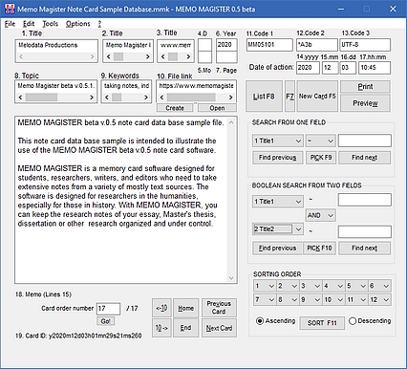Click Find next in Boolean search

coord(364,249)
